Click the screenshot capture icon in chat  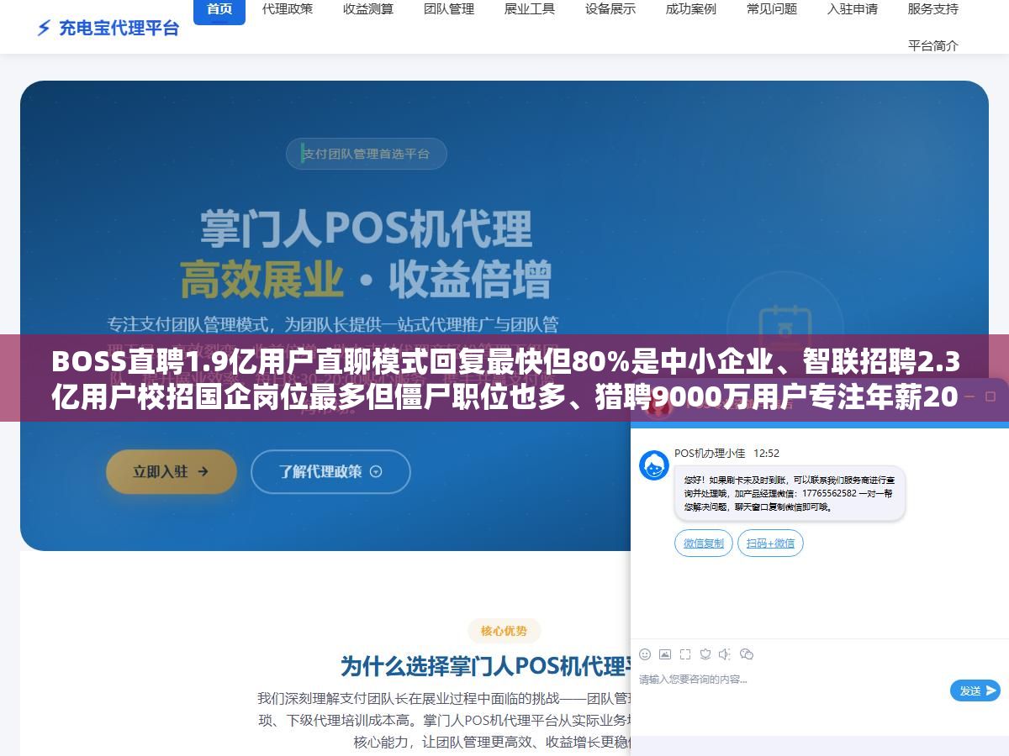[x=685, y=654]
